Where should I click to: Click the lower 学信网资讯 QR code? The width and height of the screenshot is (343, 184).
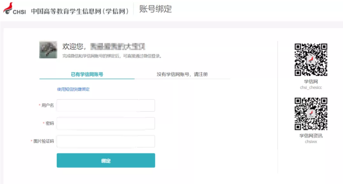click(311, 114)
